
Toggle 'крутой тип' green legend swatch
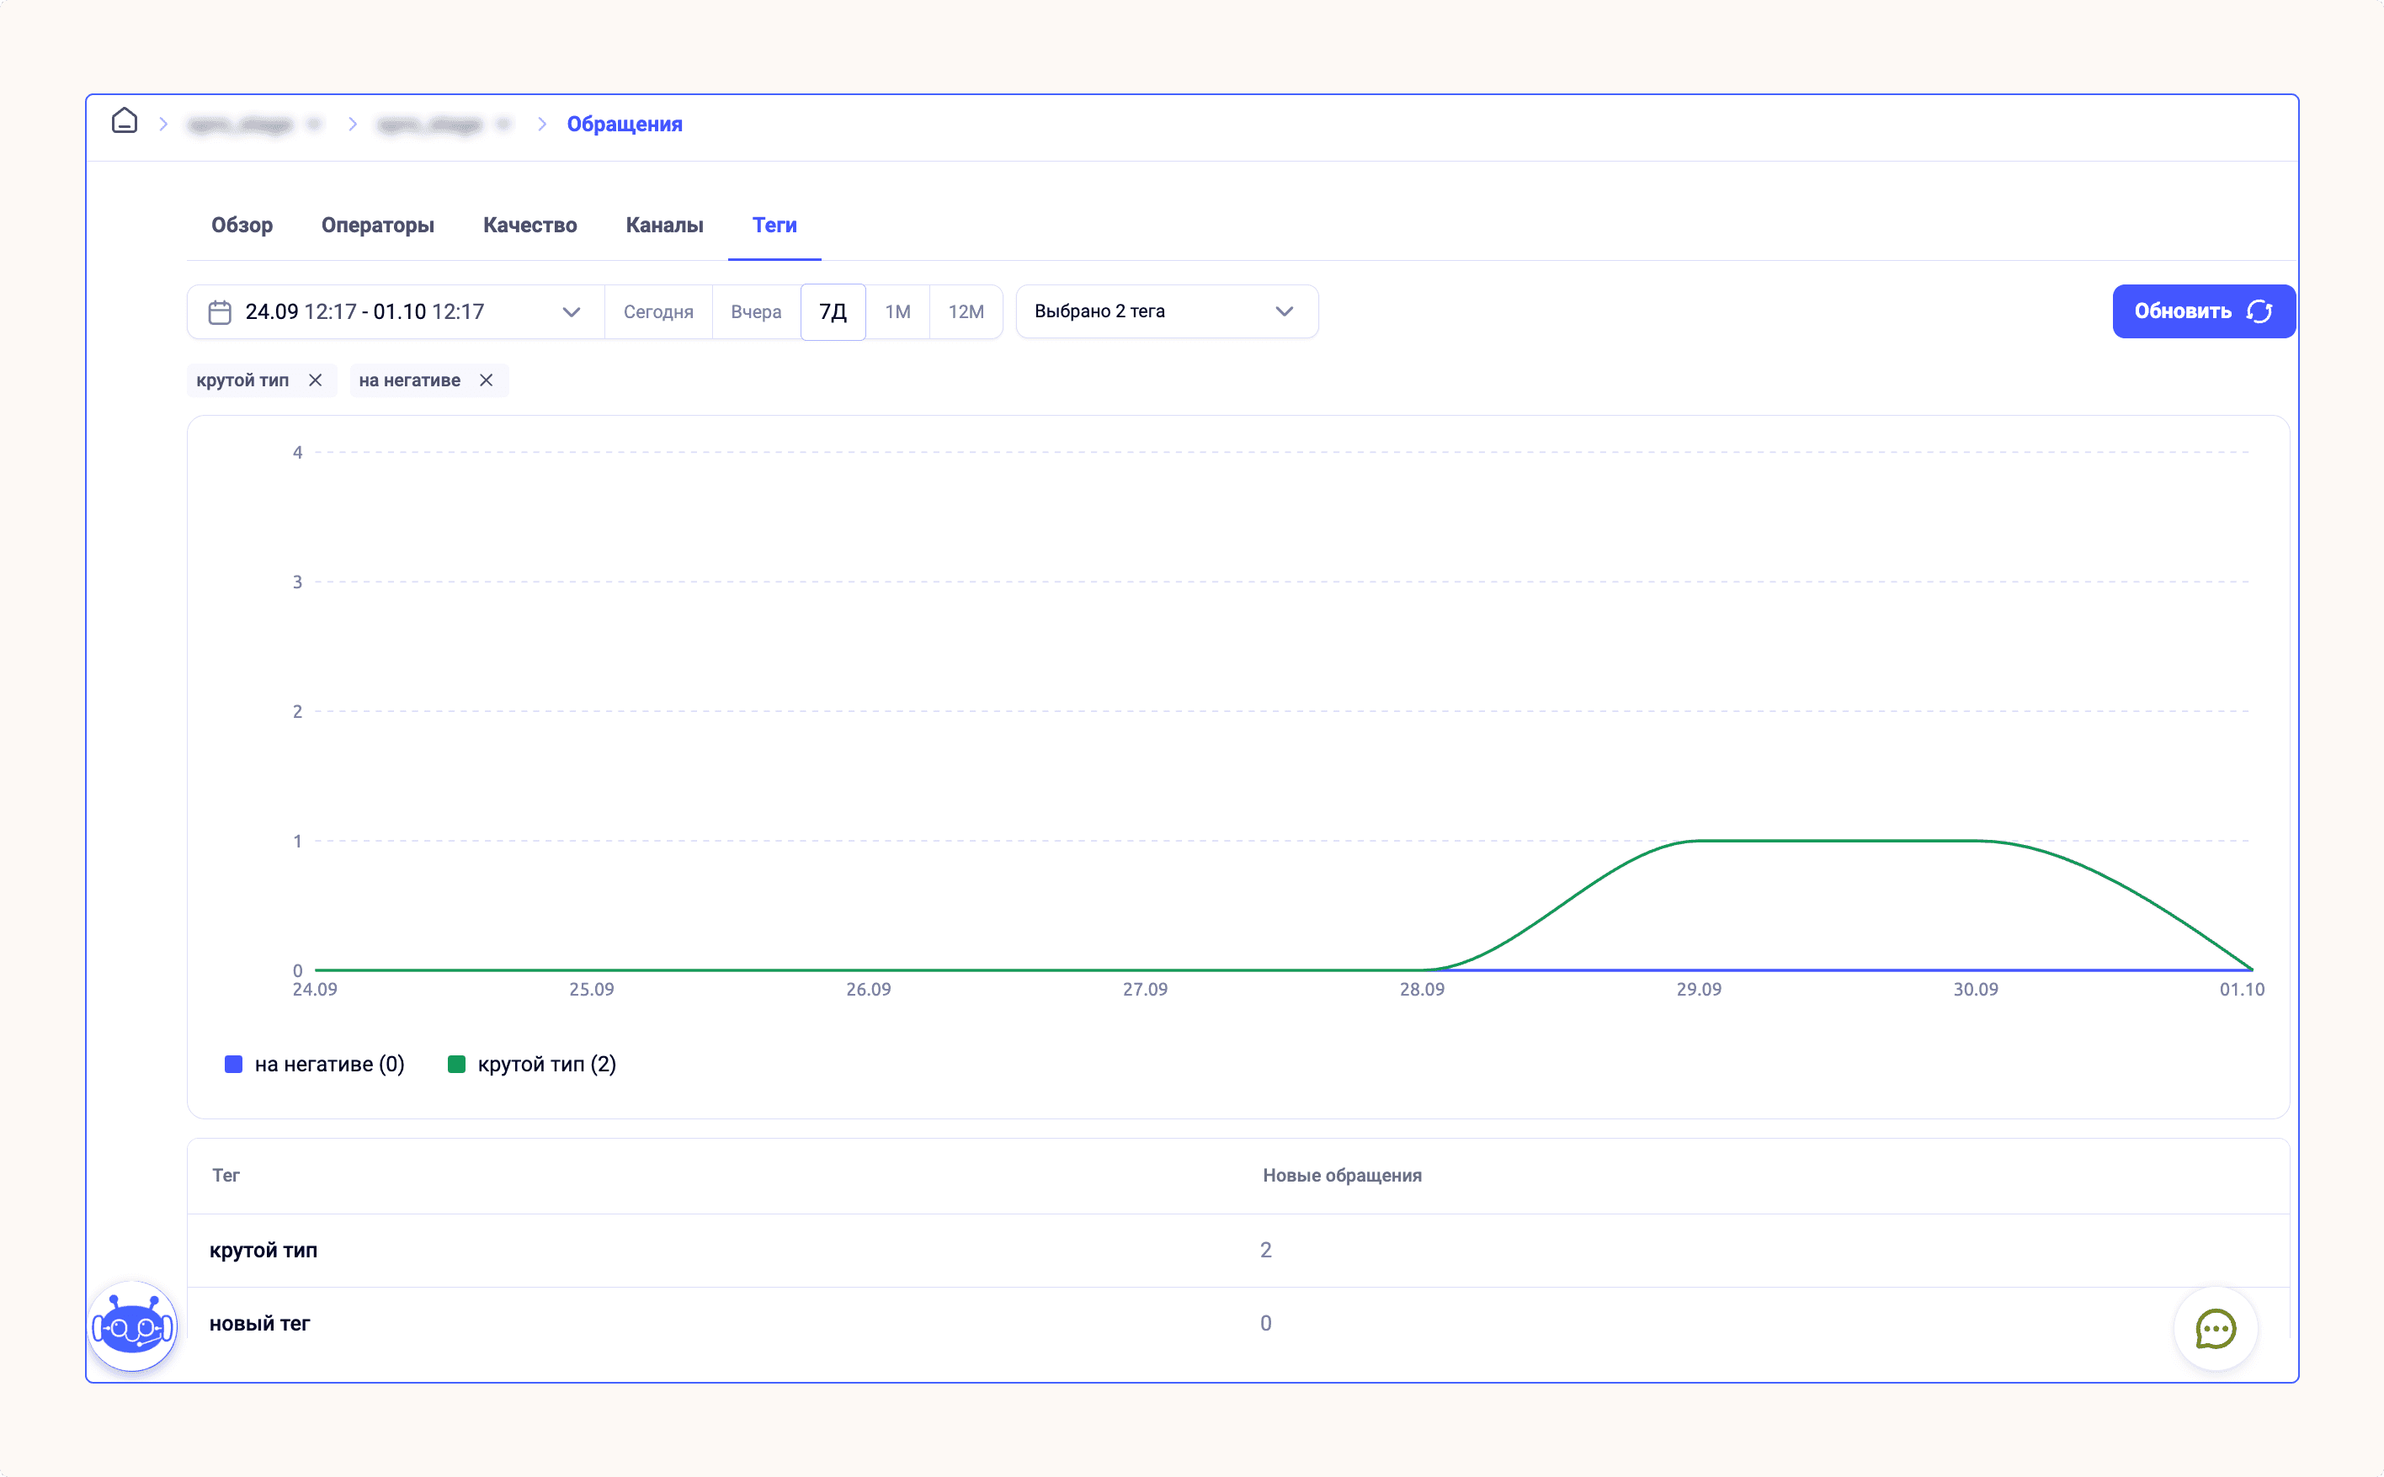(x=456, y=1065)
